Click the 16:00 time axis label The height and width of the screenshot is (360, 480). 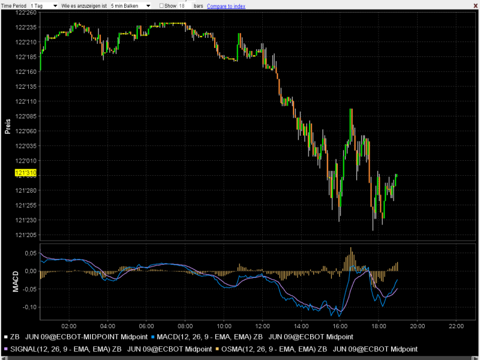[x=340, y=326]
